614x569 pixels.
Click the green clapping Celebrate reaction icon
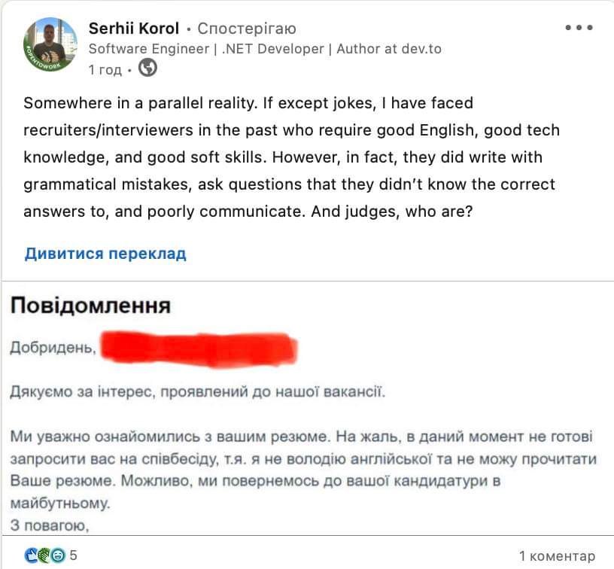tap(44, 556)
